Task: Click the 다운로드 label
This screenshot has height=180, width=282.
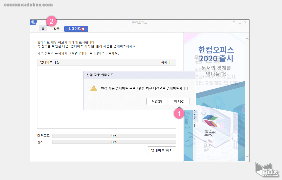Action: pyautogui.click(x=43, y=136)
